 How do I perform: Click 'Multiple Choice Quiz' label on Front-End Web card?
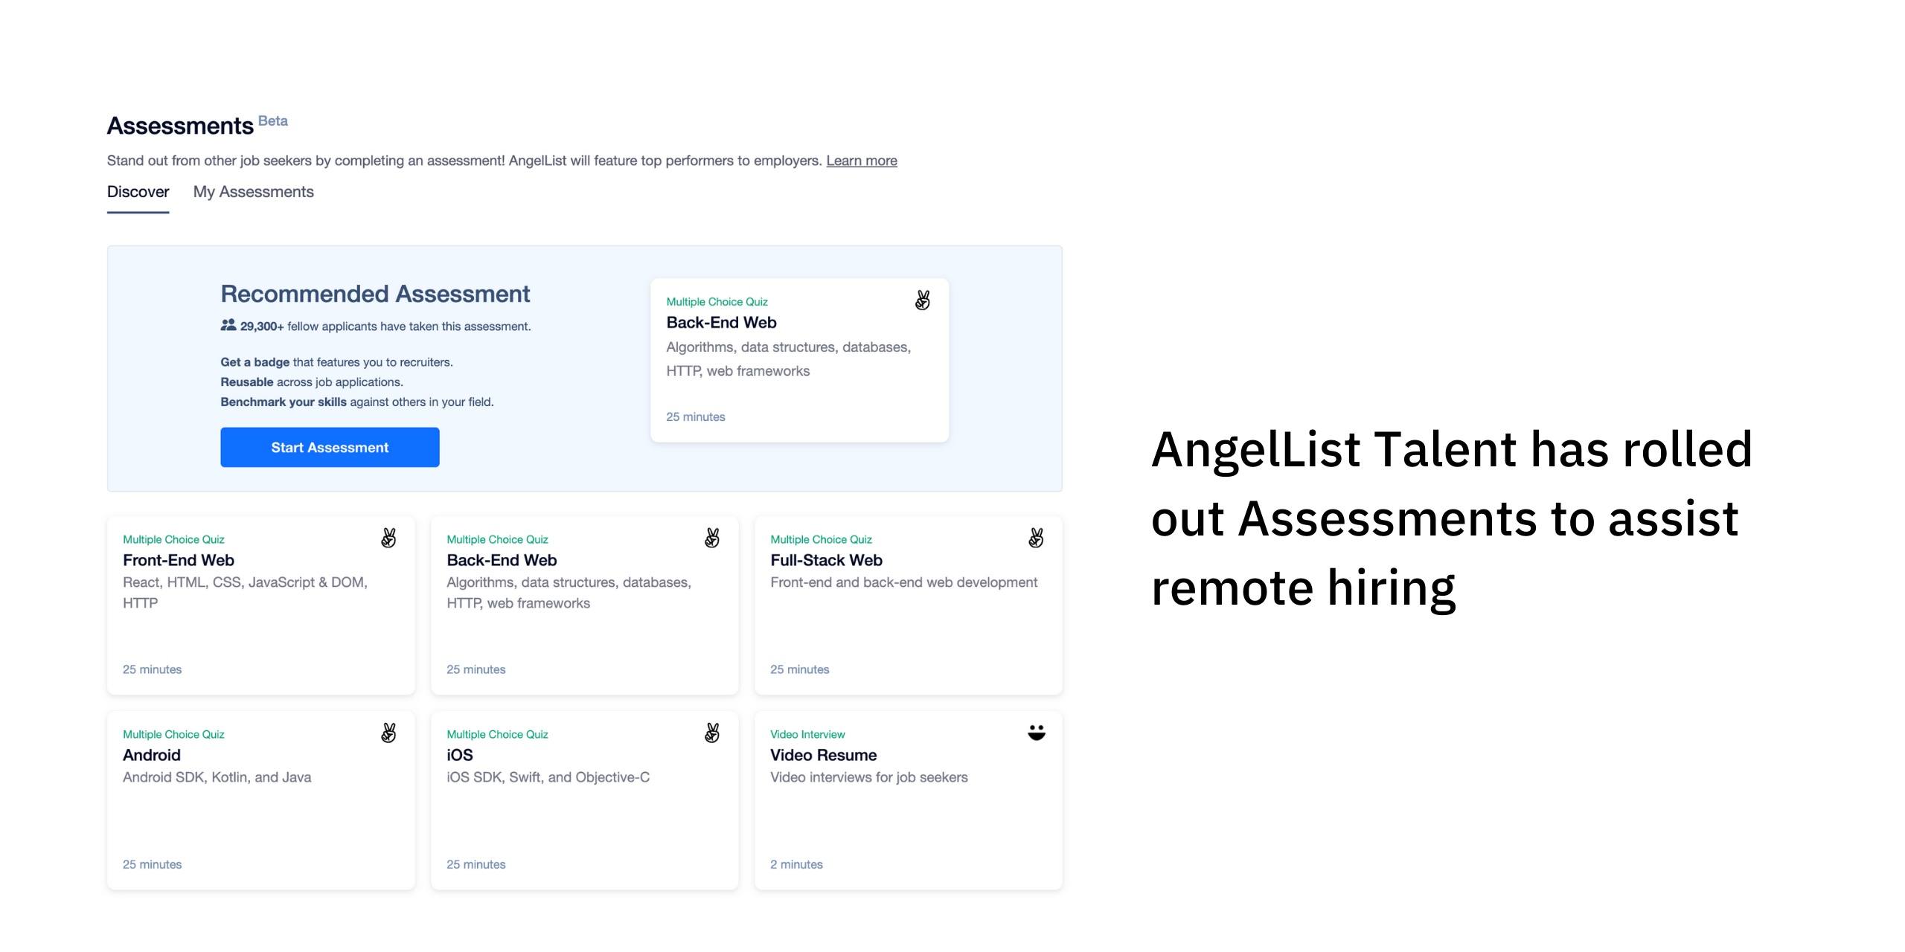tap(173, 539)
